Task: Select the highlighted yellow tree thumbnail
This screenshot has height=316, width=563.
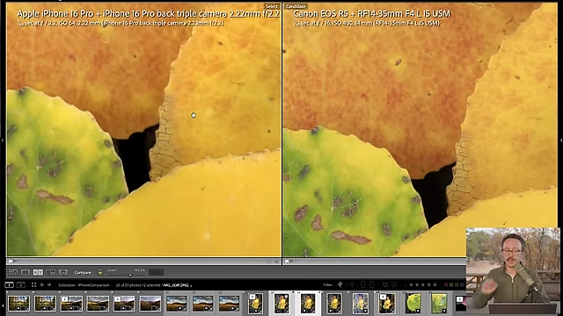Action: pos(308,303)
